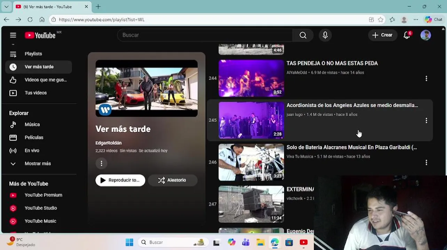
Task: Open options menu for Acordionista video
Action: coord(426,120)
